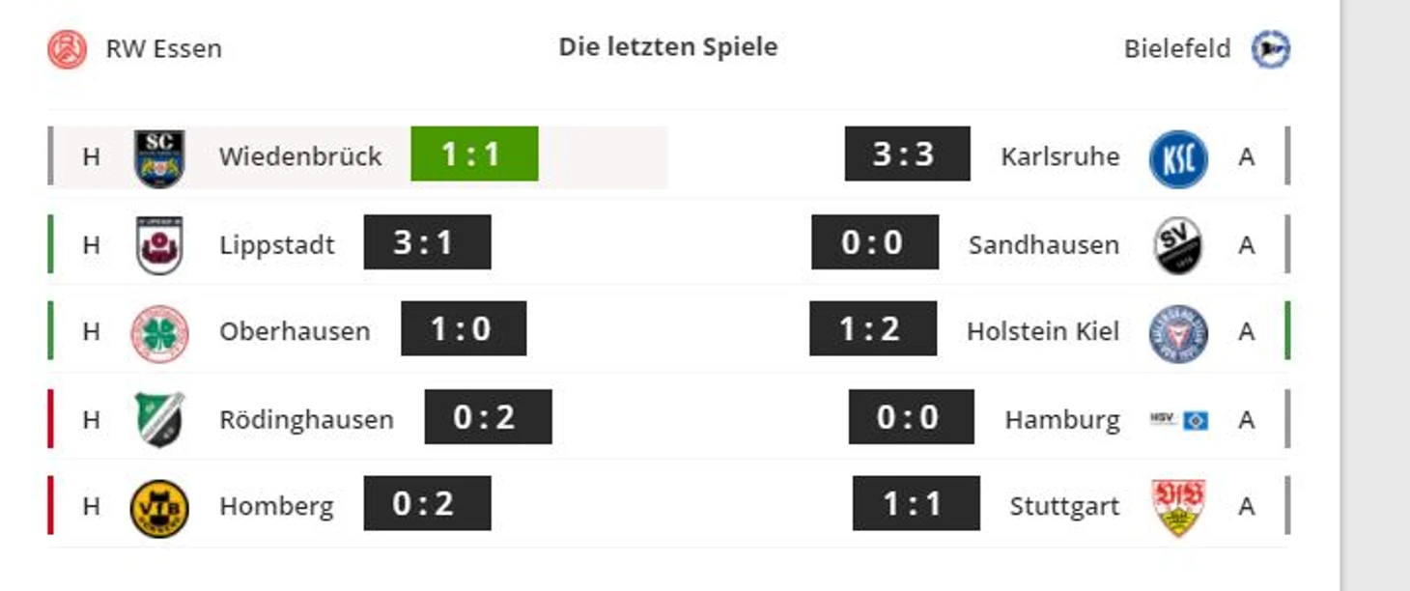Click the RW Essen team name
The height and width of the screenshot is (591, 1410).
164,48
